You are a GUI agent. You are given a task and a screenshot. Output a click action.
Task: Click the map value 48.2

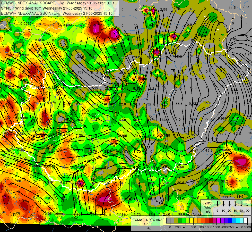(209, 150)
